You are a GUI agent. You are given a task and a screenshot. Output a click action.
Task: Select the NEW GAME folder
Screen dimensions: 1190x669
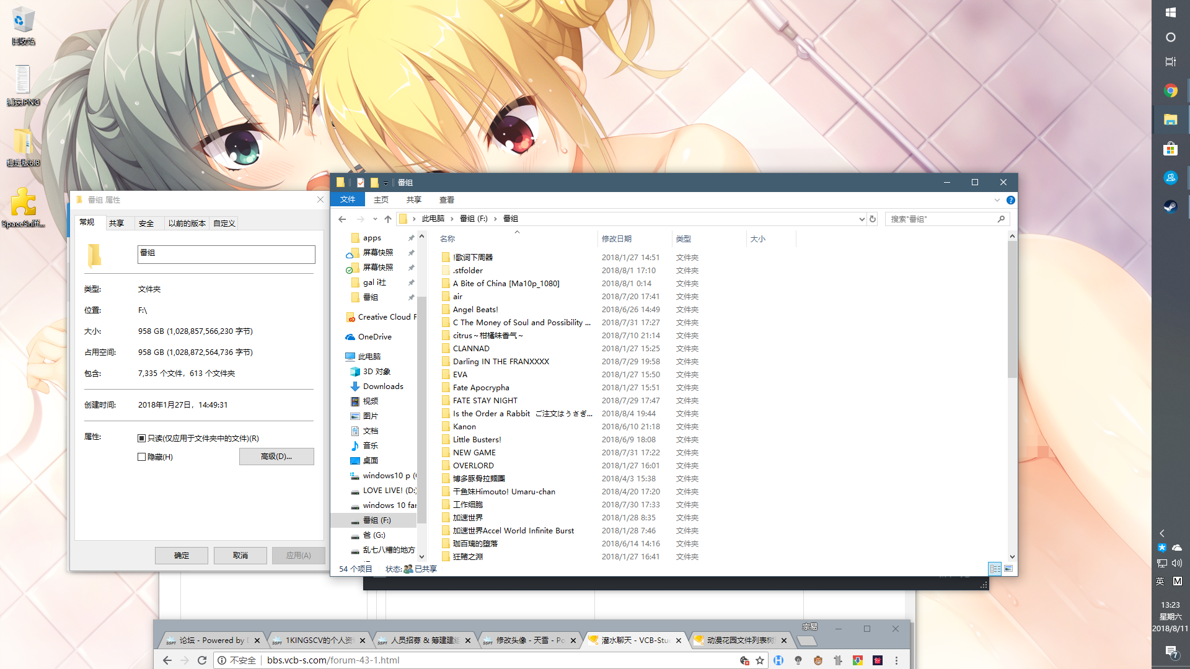pos(474,453)
